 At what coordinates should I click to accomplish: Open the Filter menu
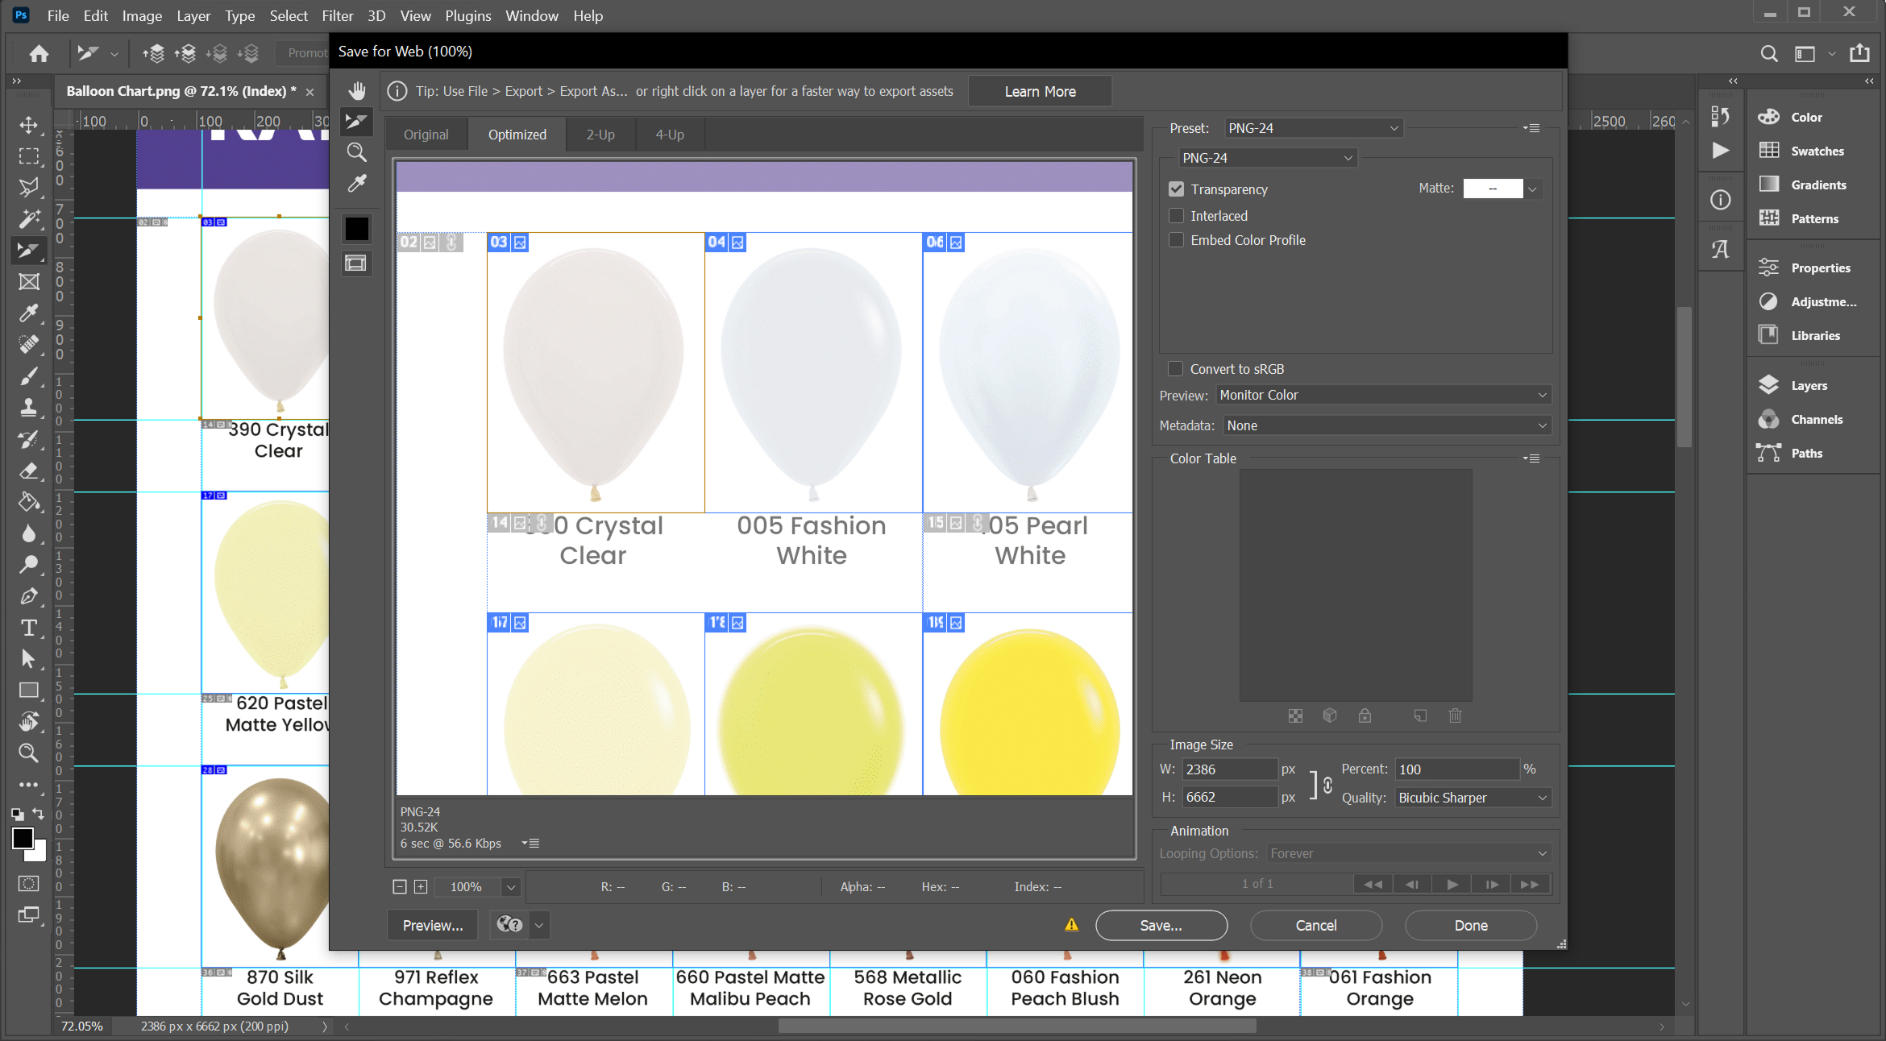[x=338, y=15]
